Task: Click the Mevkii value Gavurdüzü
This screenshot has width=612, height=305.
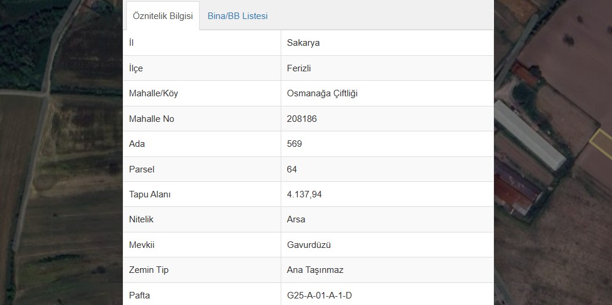Action: tap(309, 245)
